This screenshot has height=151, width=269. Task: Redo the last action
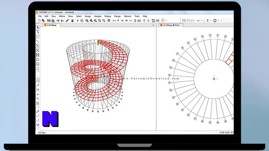click(62, 20)
